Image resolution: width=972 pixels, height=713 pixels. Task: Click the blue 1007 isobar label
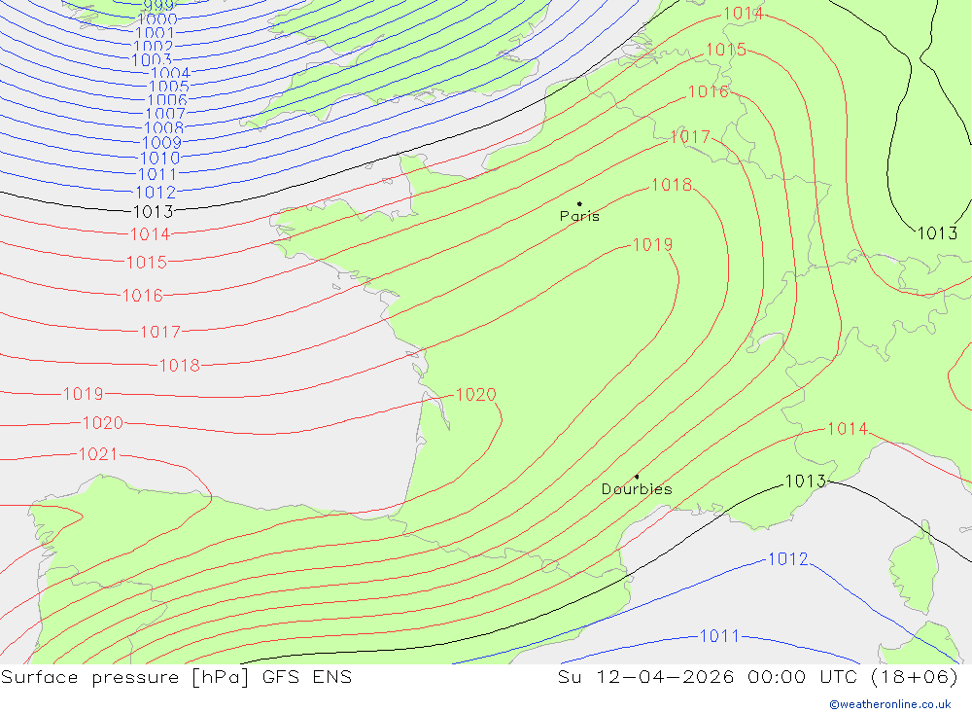(x=165, y=114)
